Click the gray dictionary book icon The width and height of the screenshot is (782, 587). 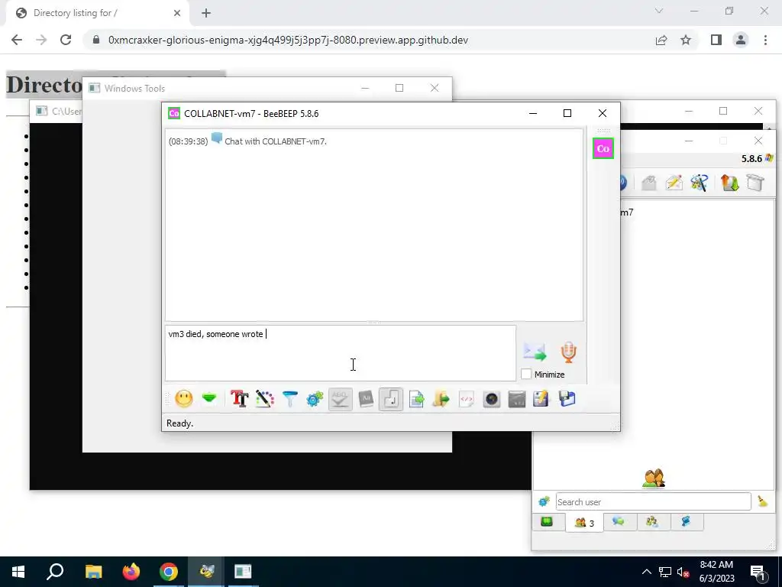(366, 399)
